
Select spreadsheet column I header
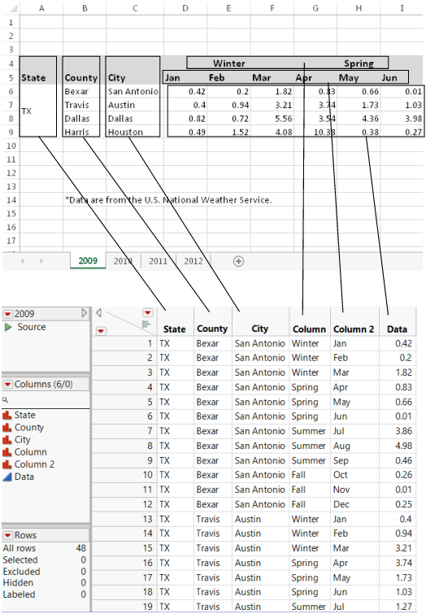pyautogui.click(x=402, y=8)
